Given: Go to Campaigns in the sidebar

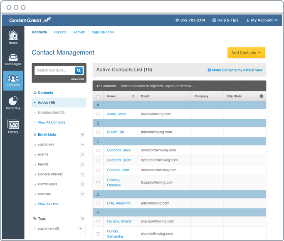Looking at the screenshot, I should (13, 59).
